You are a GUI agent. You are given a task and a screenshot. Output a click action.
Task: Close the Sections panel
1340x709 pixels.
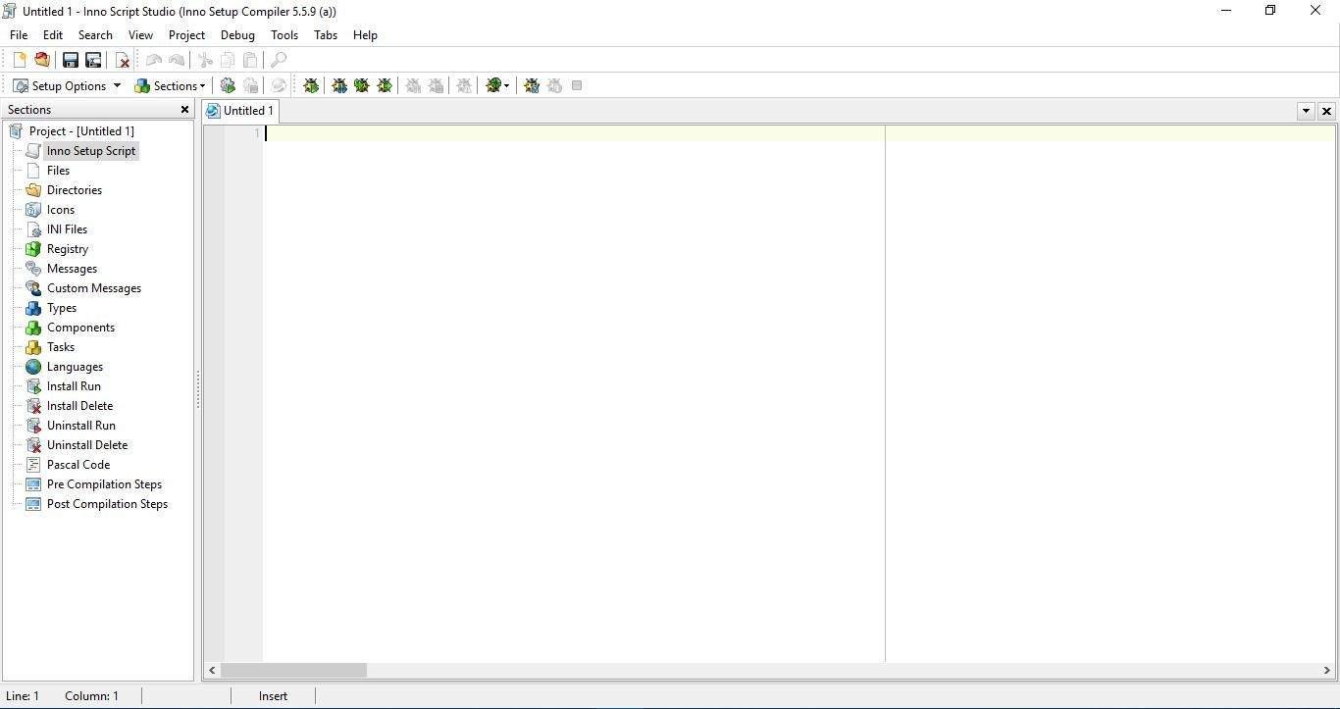(x=184, y=109)
